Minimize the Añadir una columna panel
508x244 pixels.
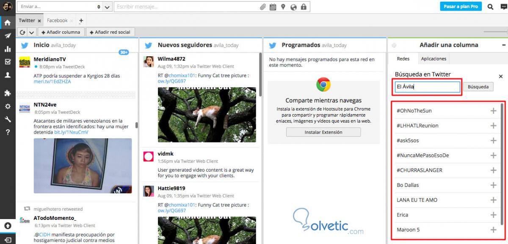tap(504, 45)
